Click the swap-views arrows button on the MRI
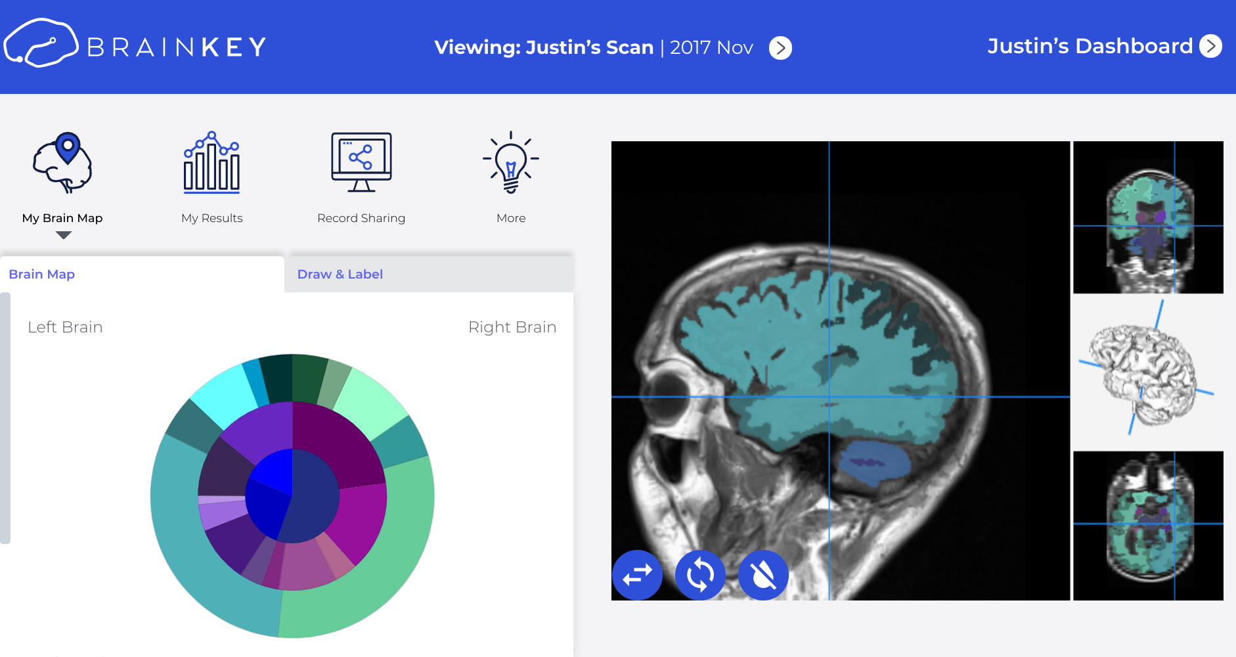 click(636, 574)
